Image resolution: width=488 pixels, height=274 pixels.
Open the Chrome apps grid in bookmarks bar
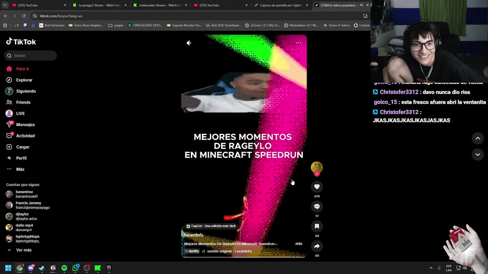pyautogui.click(x=5, y=25)
